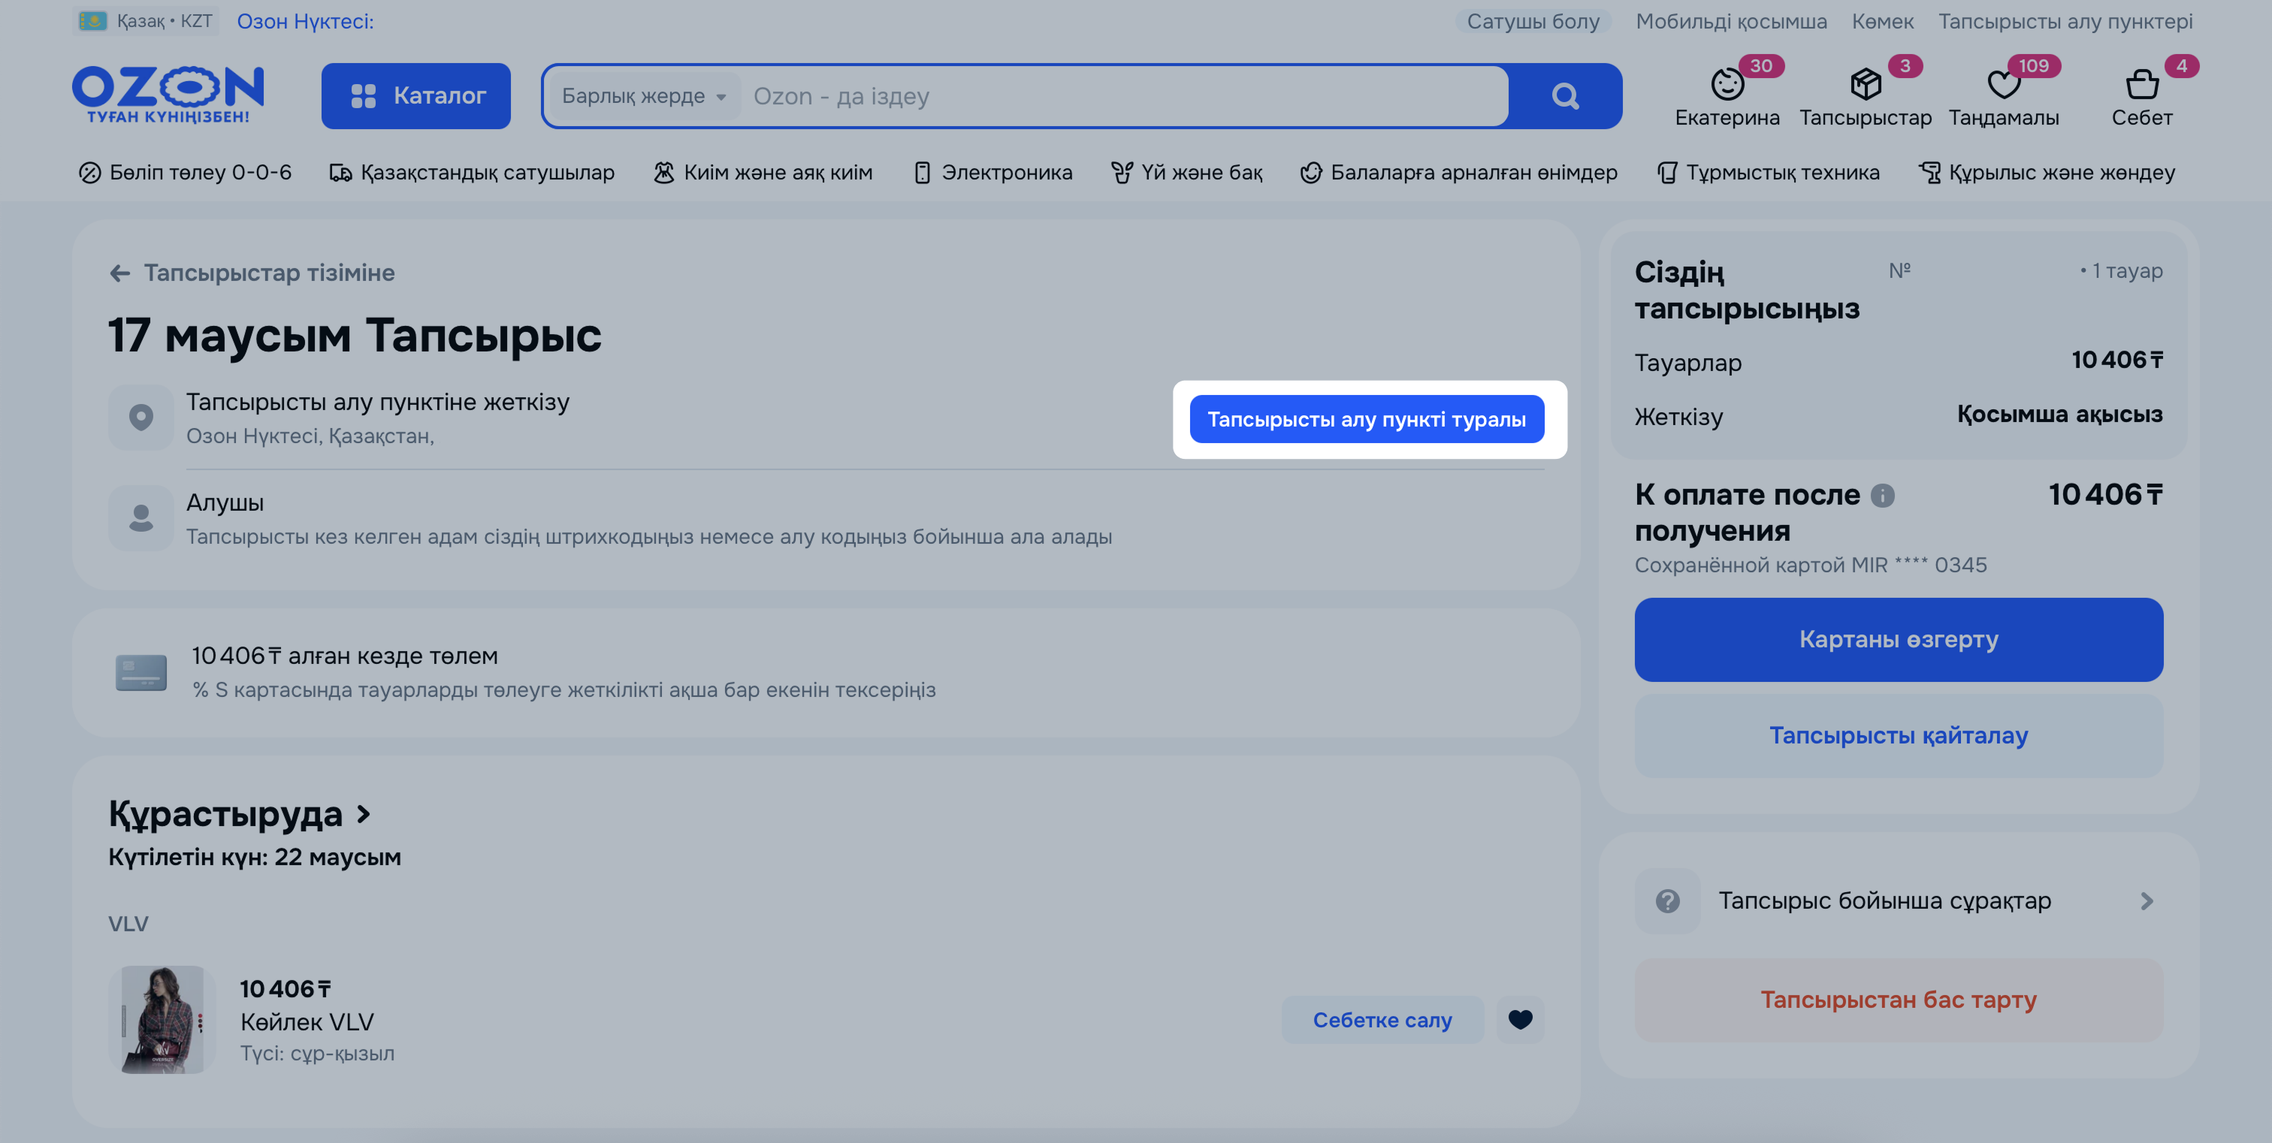This screenshot has width=2272, height=1143.
Task: Click the Ozon logo
Action: [x=168, y=95]
